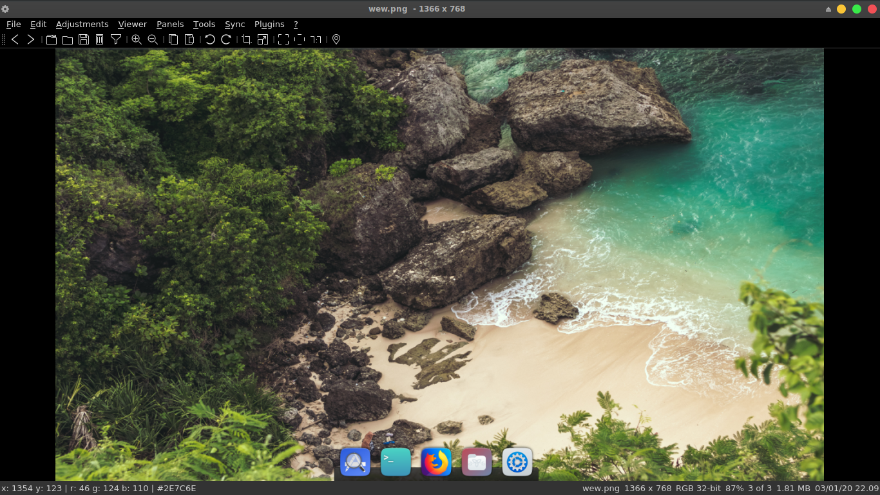
Task: Rotate the image counter-clockwise
Action: [209, 39]
